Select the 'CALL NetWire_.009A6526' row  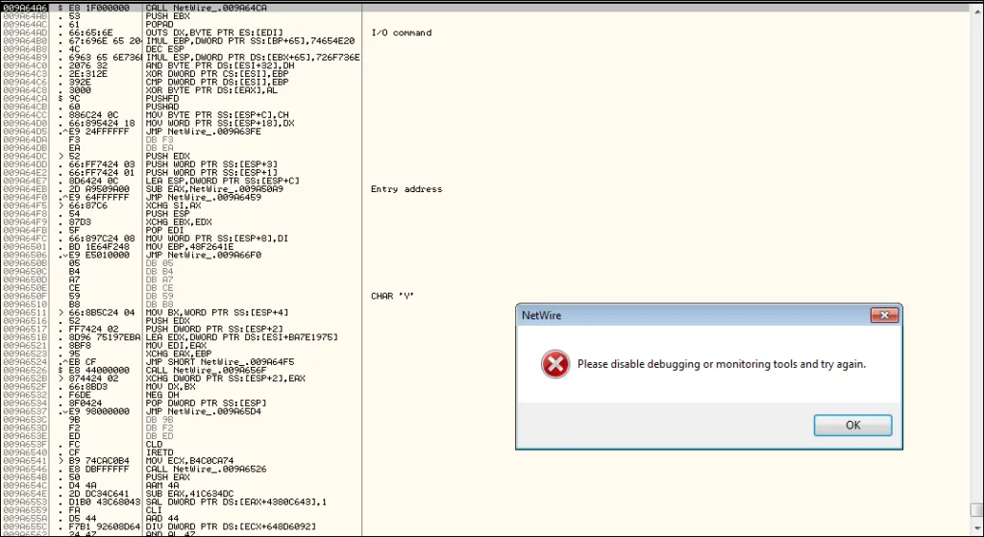[x=206, y=469]
